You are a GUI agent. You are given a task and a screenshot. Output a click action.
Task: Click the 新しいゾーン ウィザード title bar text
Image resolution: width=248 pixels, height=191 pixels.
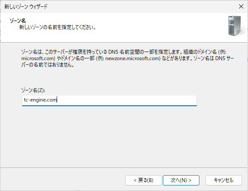[26, 7]
